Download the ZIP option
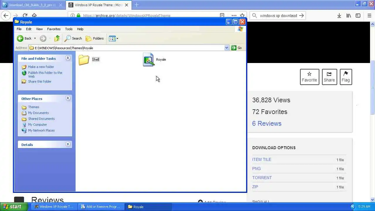The width and height of the screenshot is (375, 211). point(255,187)
